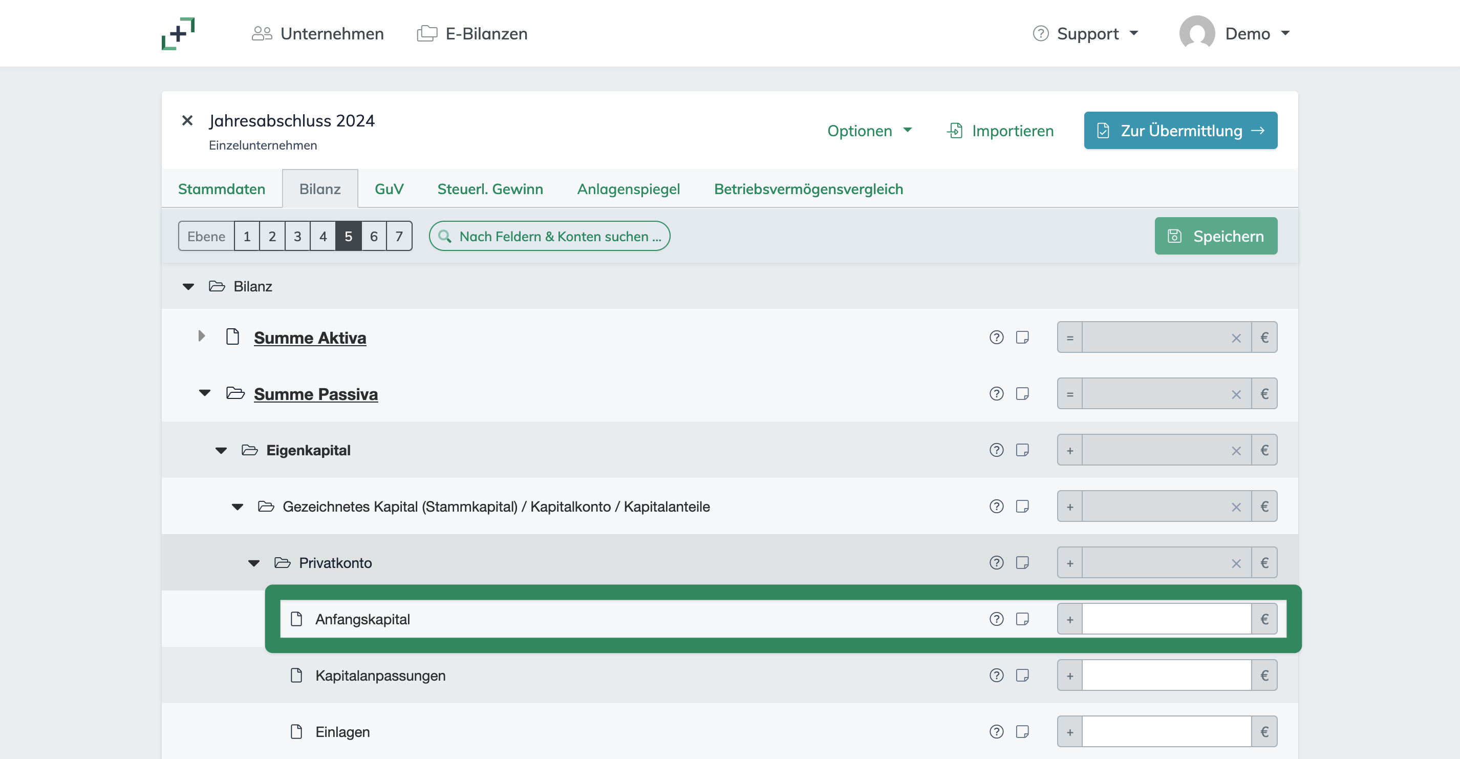The height and width of the screenshot is (759, 1460).
Task: Click the Anfangskapital amount input field
Action: [1166, 619]
